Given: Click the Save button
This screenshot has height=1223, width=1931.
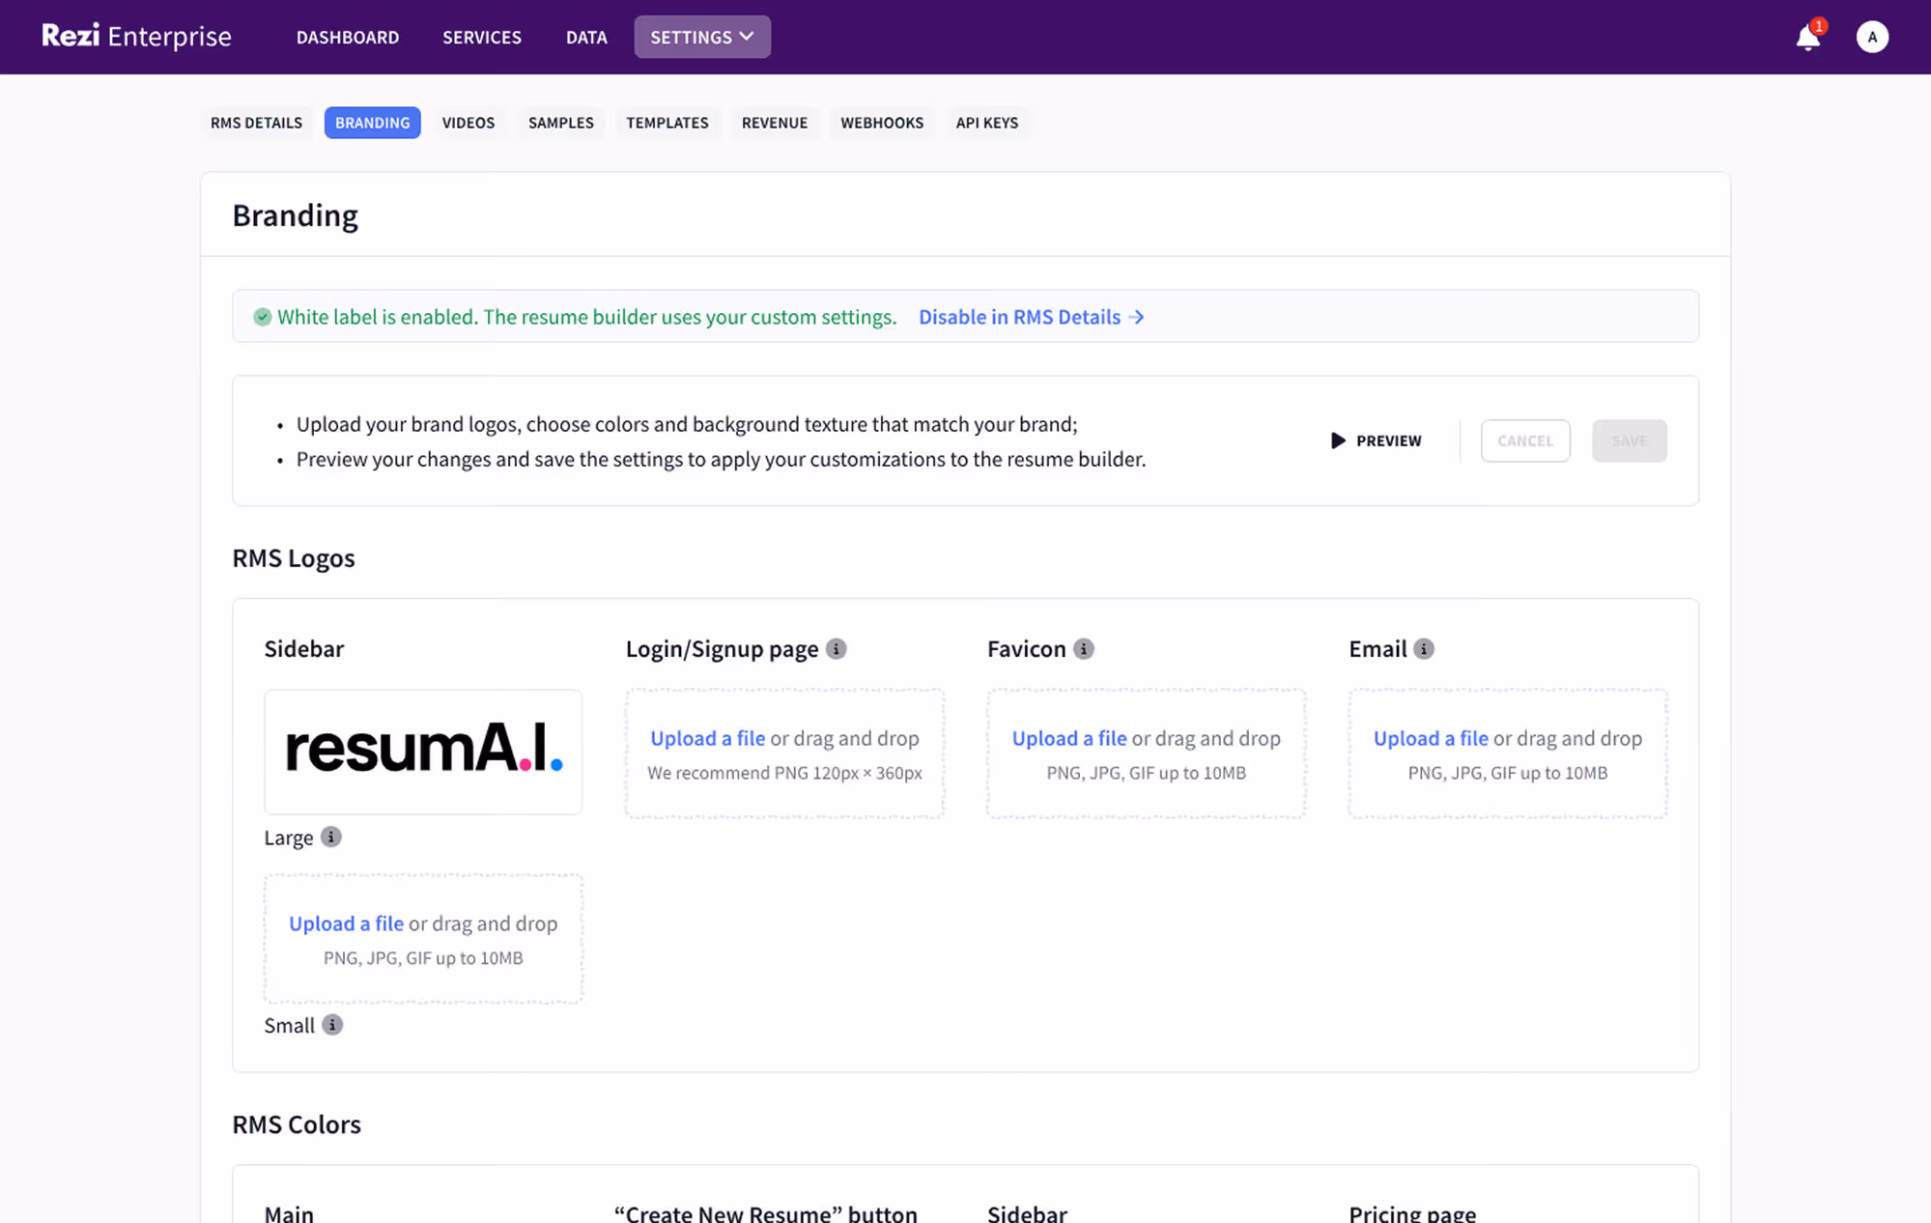Looking at the screenshot, I should (x=1629, y=441).
